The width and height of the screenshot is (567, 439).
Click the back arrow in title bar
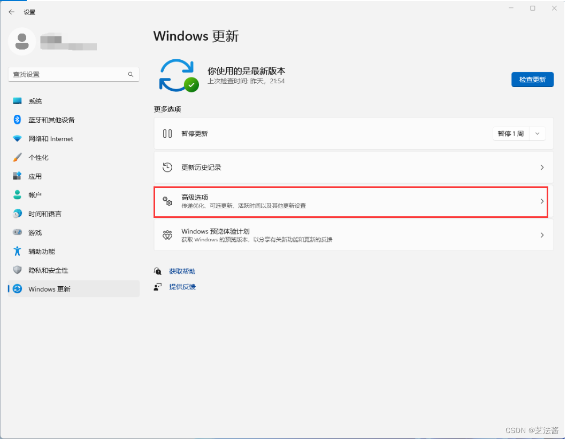[x=12, y=12]
